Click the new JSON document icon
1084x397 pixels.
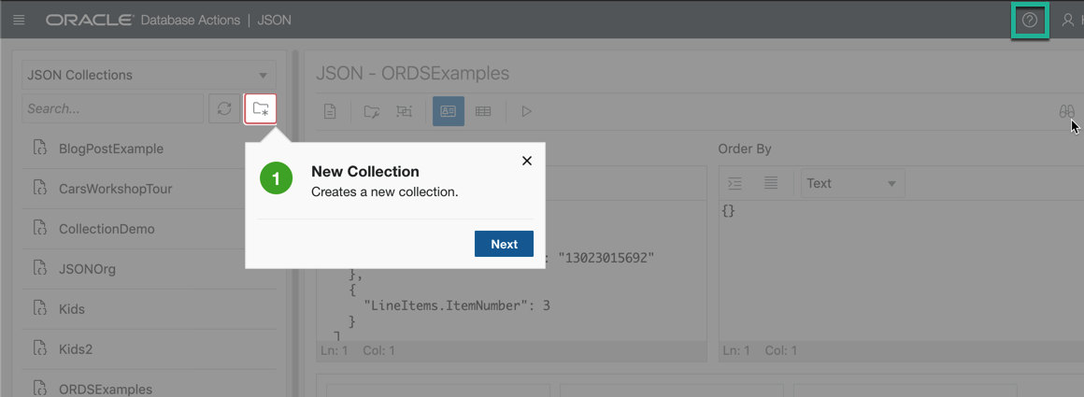click(x=331, y=110)
